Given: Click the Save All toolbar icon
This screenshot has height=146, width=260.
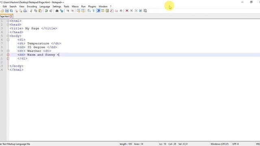Looking at the screenshot, I should (11, 11).
